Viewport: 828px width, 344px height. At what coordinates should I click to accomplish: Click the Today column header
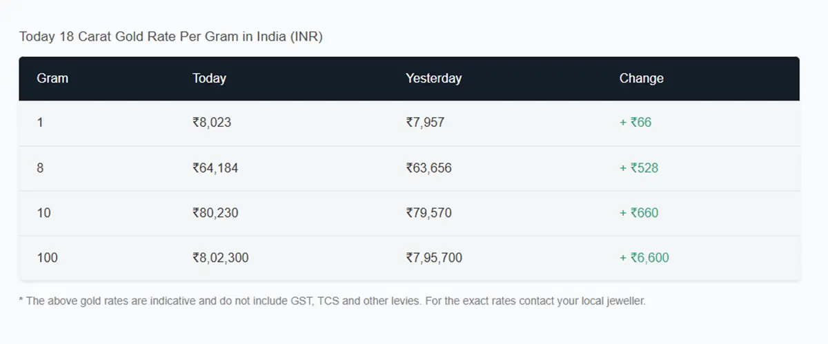click(x=209, y=79)
